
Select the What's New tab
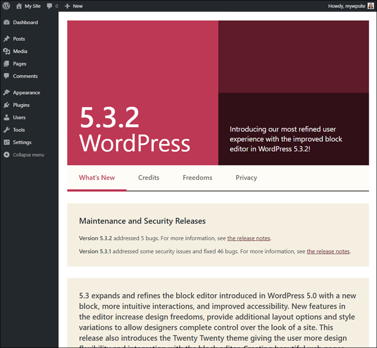(x=97, y=178)
